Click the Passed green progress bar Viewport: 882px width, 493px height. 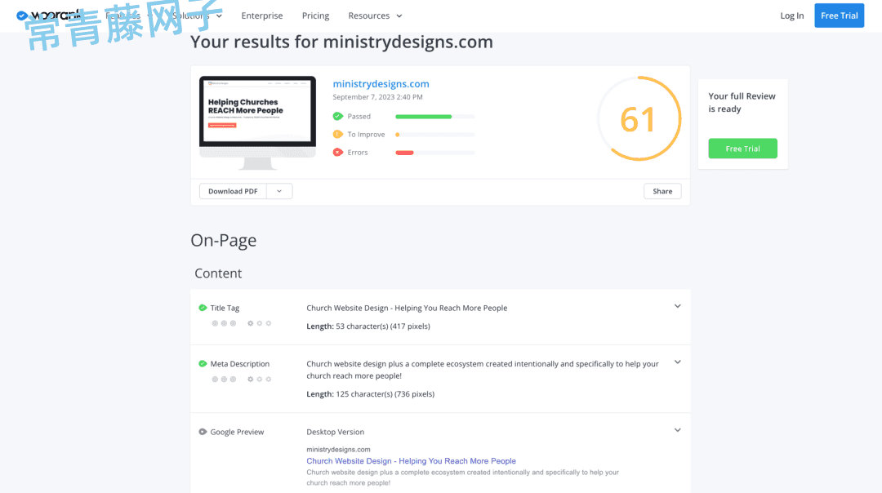coord(434,117)
